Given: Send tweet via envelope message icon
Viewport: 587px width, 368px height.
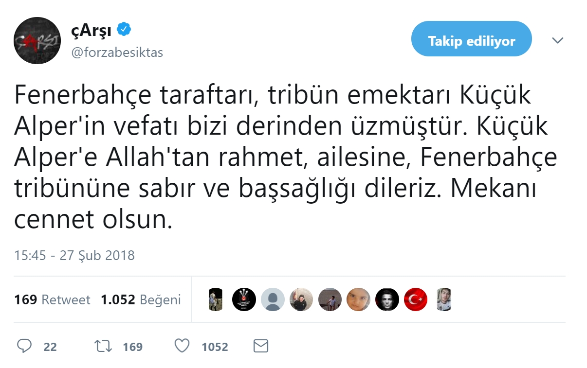Looking at the screenshot, I should [x=261, y=346].
